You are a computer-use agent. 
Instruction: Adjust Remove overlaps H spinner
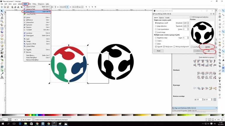(203, 99)
